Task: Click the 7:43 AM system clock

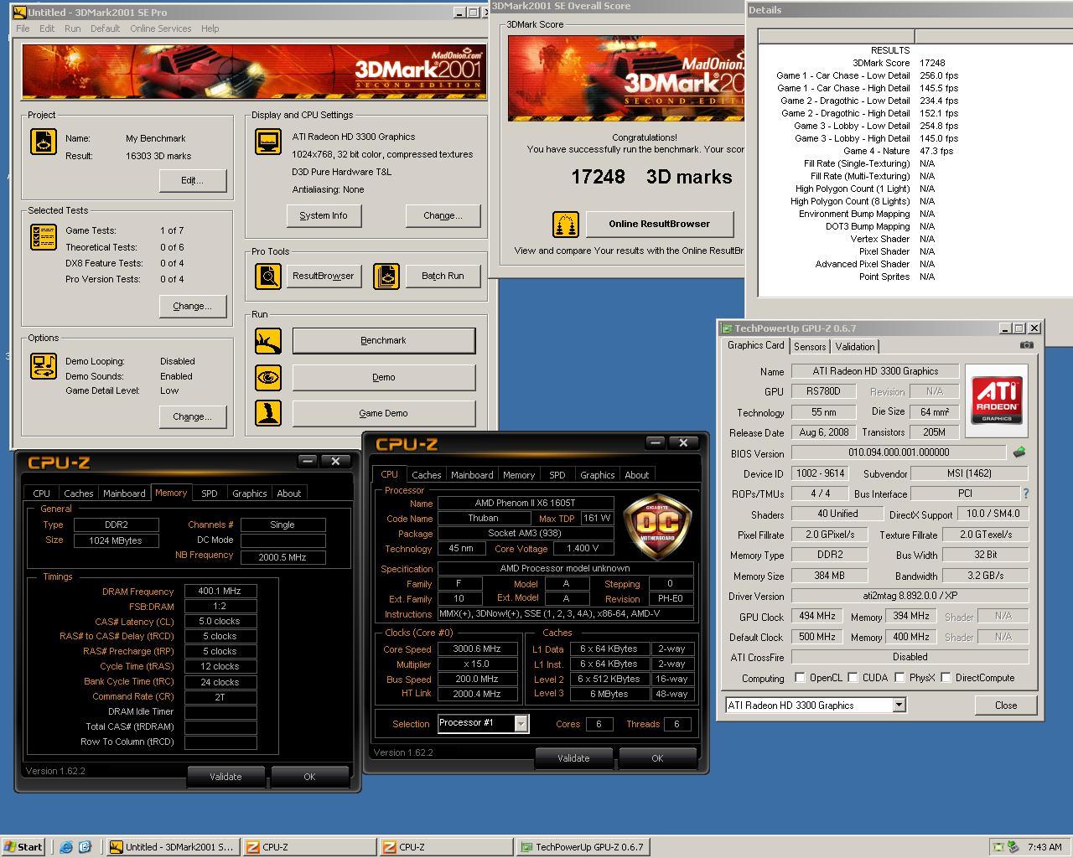Action: coord(1044,847)
